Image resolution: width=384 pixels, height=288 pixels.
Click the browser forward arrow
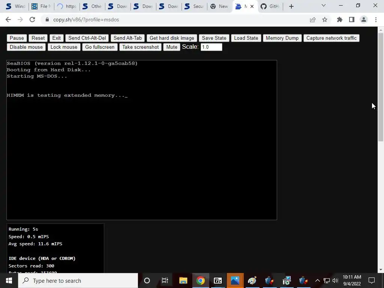tap(20, 19)
